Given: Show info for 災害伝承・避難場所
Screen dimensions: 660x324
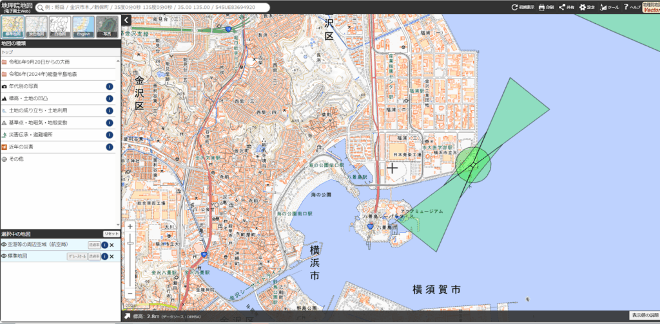Looking at the screenshot, I should (x=110, y=135).
